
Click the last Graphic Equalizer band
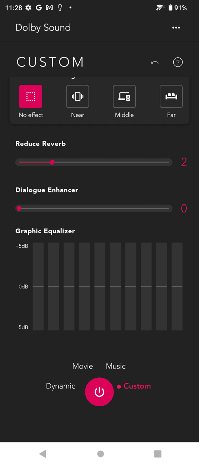[177, 287]
